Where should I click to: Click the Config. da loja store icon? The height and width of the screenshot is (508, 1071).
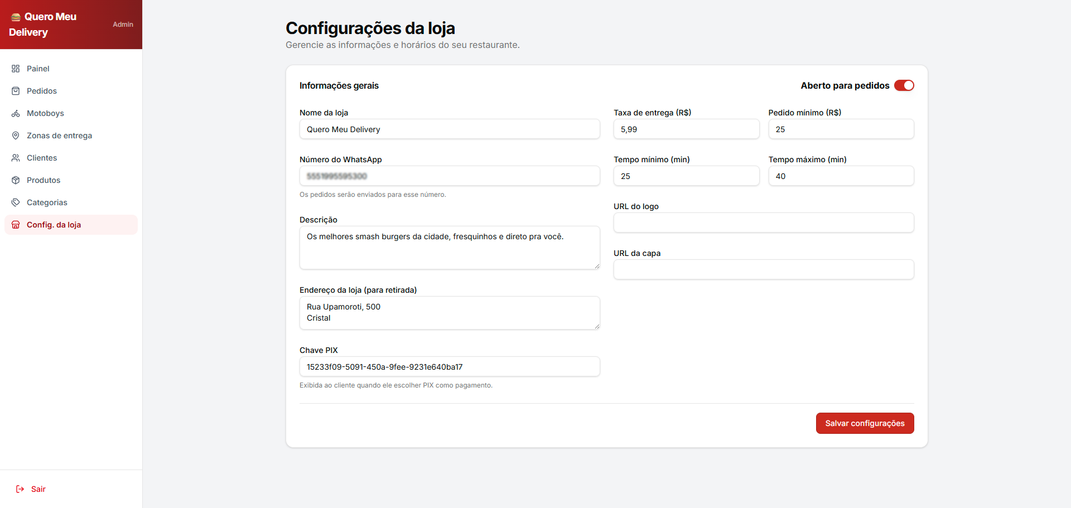(x=15, y=224)
